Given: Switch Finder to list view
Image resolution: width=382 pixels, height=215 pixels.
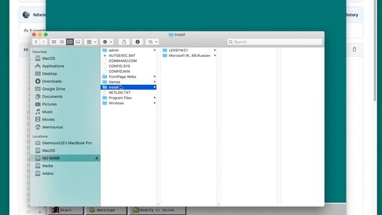Looking at the screenshot, I should point(62,42).
